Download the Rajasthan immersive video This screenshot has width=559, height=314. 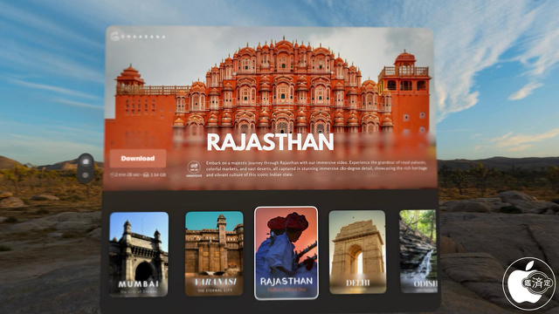[x=138, y=159]
